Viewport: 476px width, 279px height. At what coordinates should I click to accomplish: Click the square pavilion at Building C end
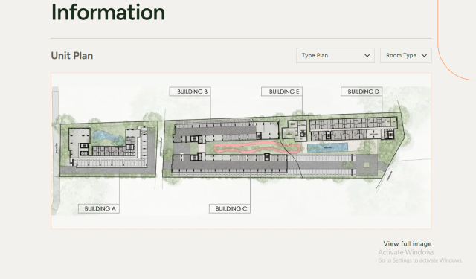pyautogui.click(x=367, y=165)
